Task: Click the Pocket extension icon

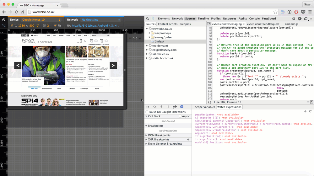Action: (303, 12)
